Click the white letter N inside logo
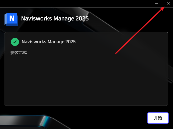Screen dimensions: 173x129 (x=12, y=18)
